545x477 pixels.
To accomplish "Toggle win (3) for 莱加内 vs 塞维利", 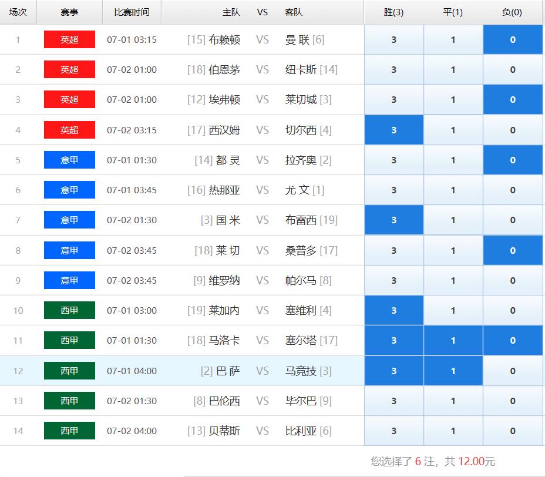I will (x=394, y=310).
